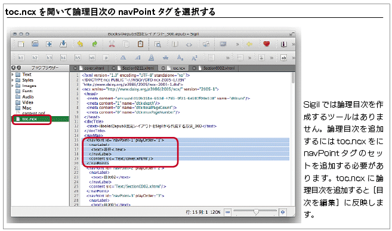Expand the Styles folder in Book Browser

click(13, 80)
